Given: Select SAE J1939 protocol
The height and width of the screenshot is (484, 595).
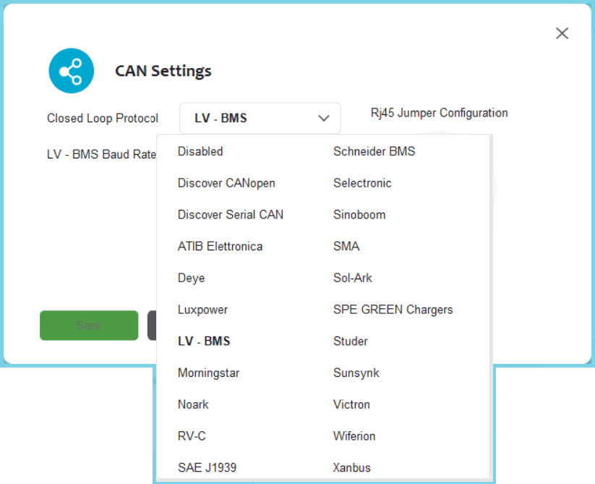Looking at the screenshot, I should pyautogui.click(x=207, y=467).
